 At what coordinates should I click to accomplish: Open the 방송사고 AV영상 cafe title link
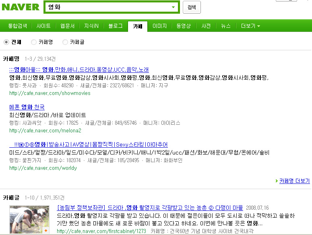pos(89,144)
